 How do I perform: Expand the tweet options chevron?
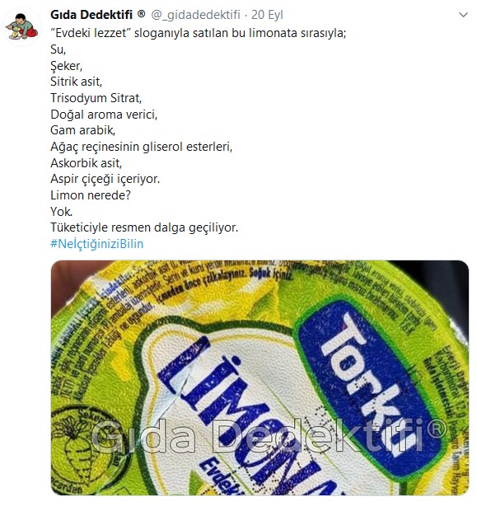463,15
